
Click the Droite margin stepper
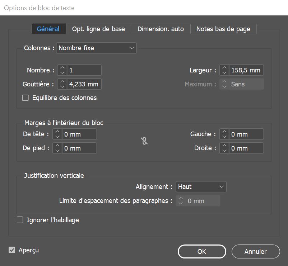[x=224, y=148]
